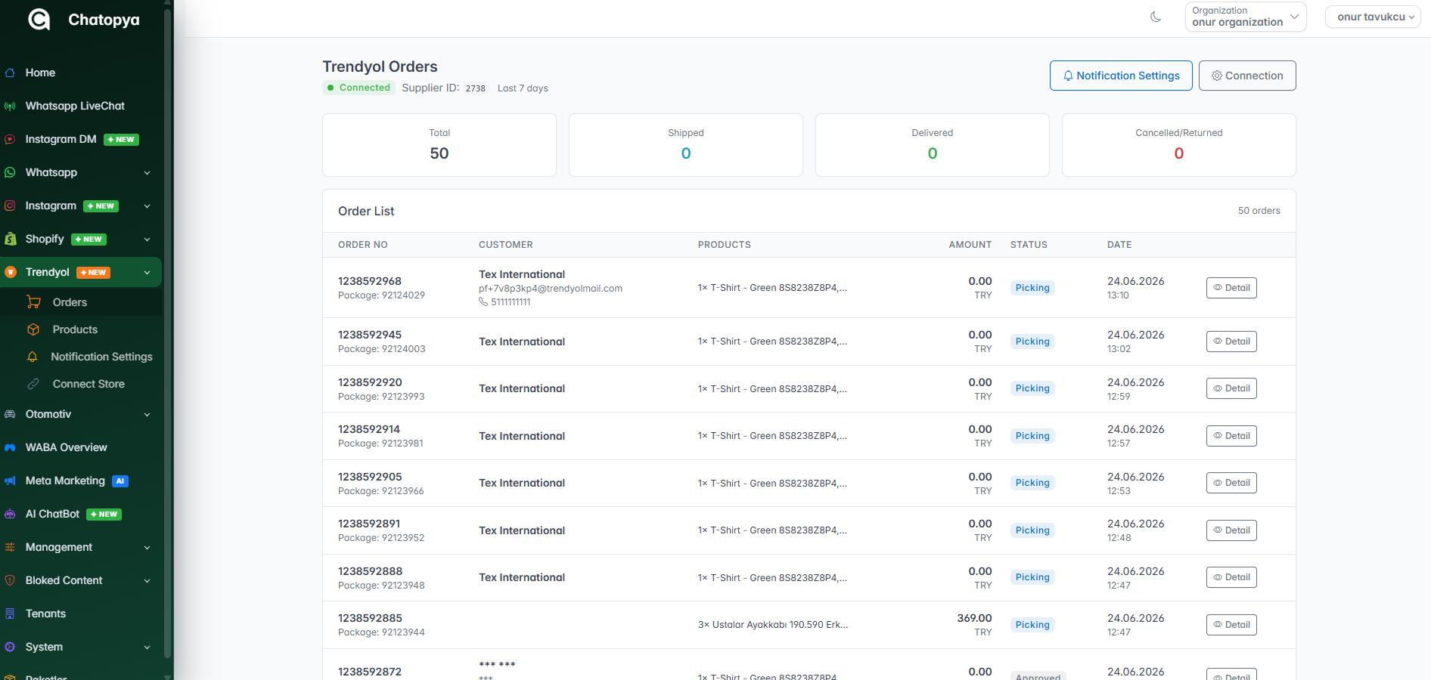Click the Chatopya logo icon
1431x680 pixels.
click(x=39, y=19)
